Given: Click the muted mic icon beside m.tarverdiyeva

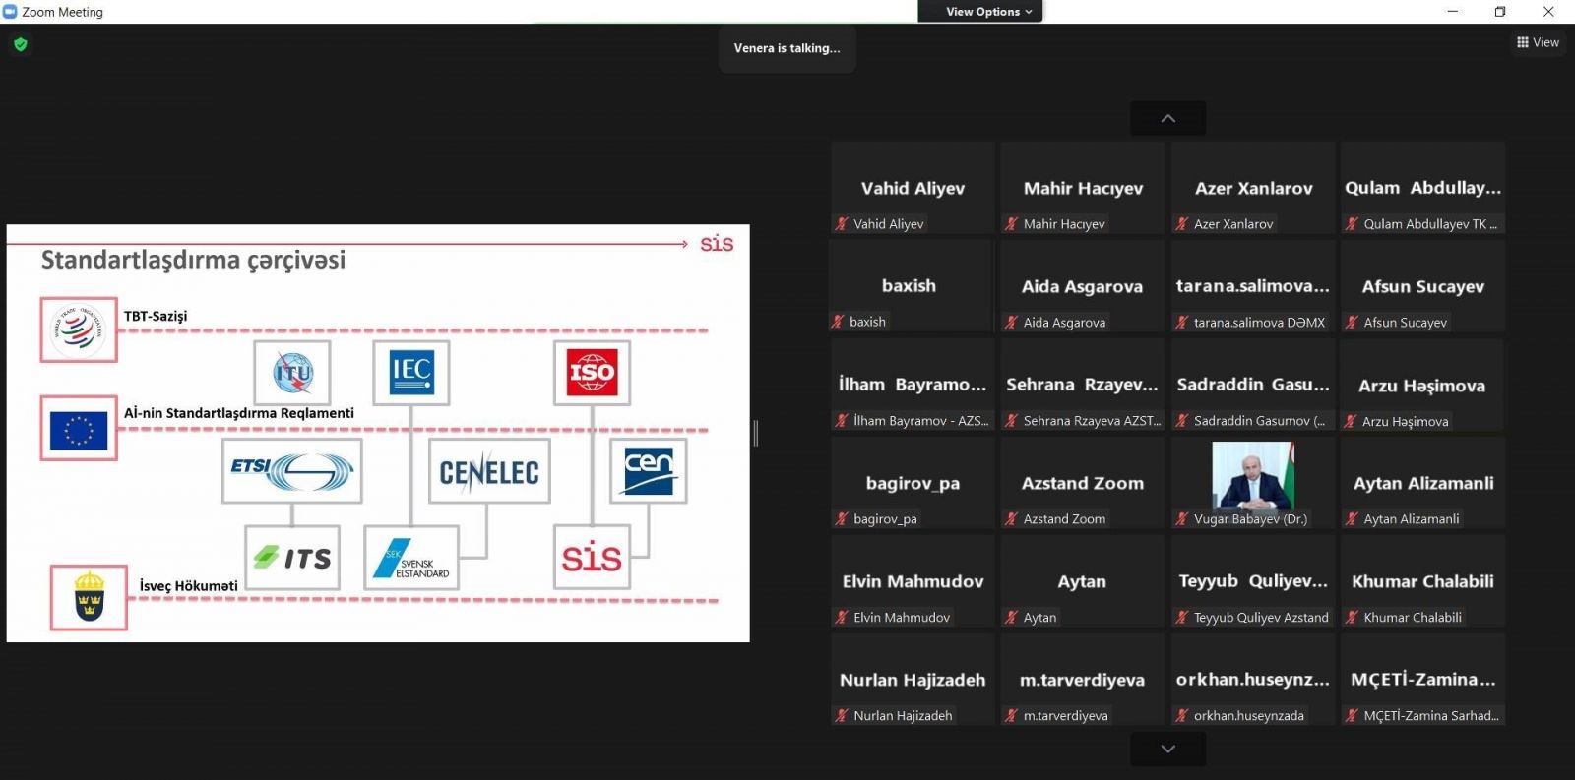Looking at the screenshot, I should click(1011, 716).
